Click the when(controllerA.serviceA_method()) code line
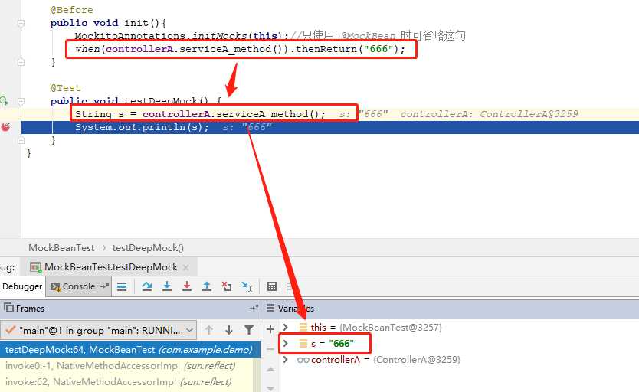This screenshot has height=392, width=639. [241, 49]
